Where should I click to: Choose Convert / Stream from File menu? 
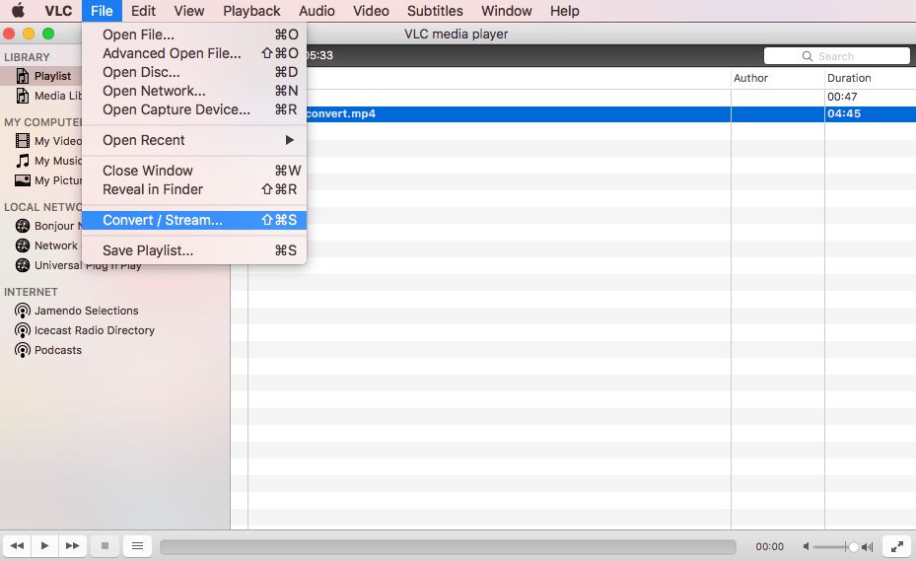pos(163,220)
